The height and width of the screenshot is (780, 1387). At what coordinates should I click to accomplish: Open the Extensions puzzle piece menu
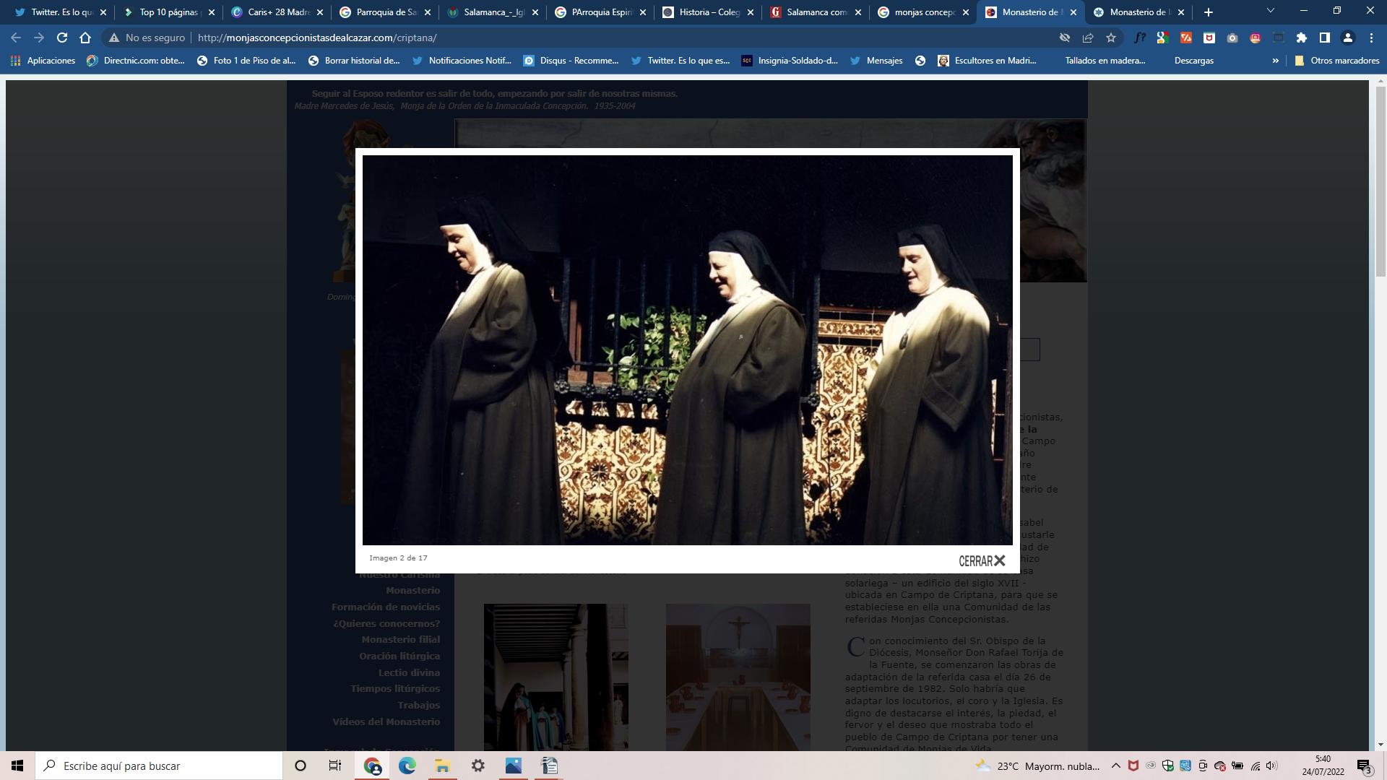[x=1302, y=38]
